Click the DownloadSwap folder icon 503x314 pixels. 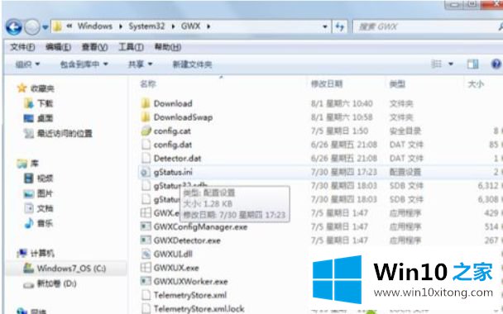point(146,117)
